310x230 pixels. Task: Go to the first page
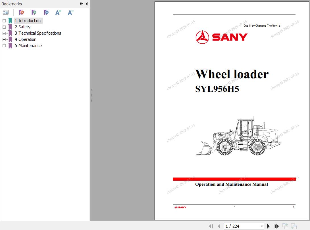point(211,226)
